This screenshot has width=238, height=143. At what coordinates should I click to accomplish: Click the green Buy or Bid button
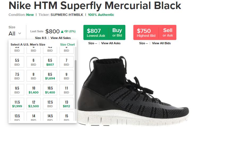117,32
